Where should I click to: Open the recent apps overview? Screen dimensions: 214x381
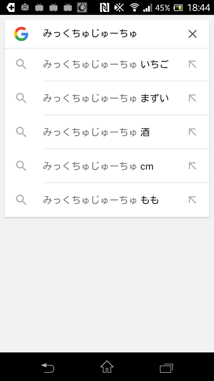click(166, 368)
